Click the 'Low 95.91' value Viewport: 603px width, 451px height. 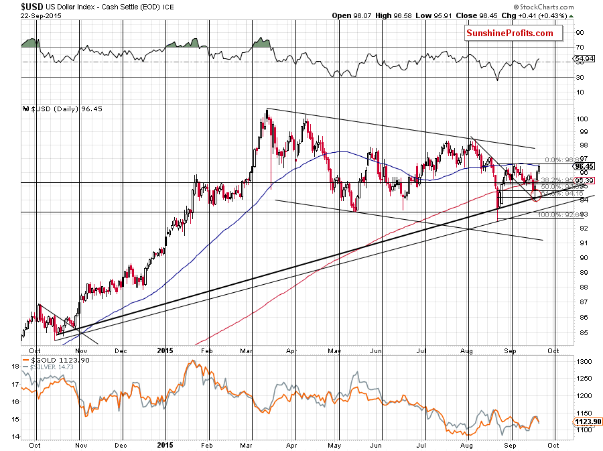(x=433, y=16)
